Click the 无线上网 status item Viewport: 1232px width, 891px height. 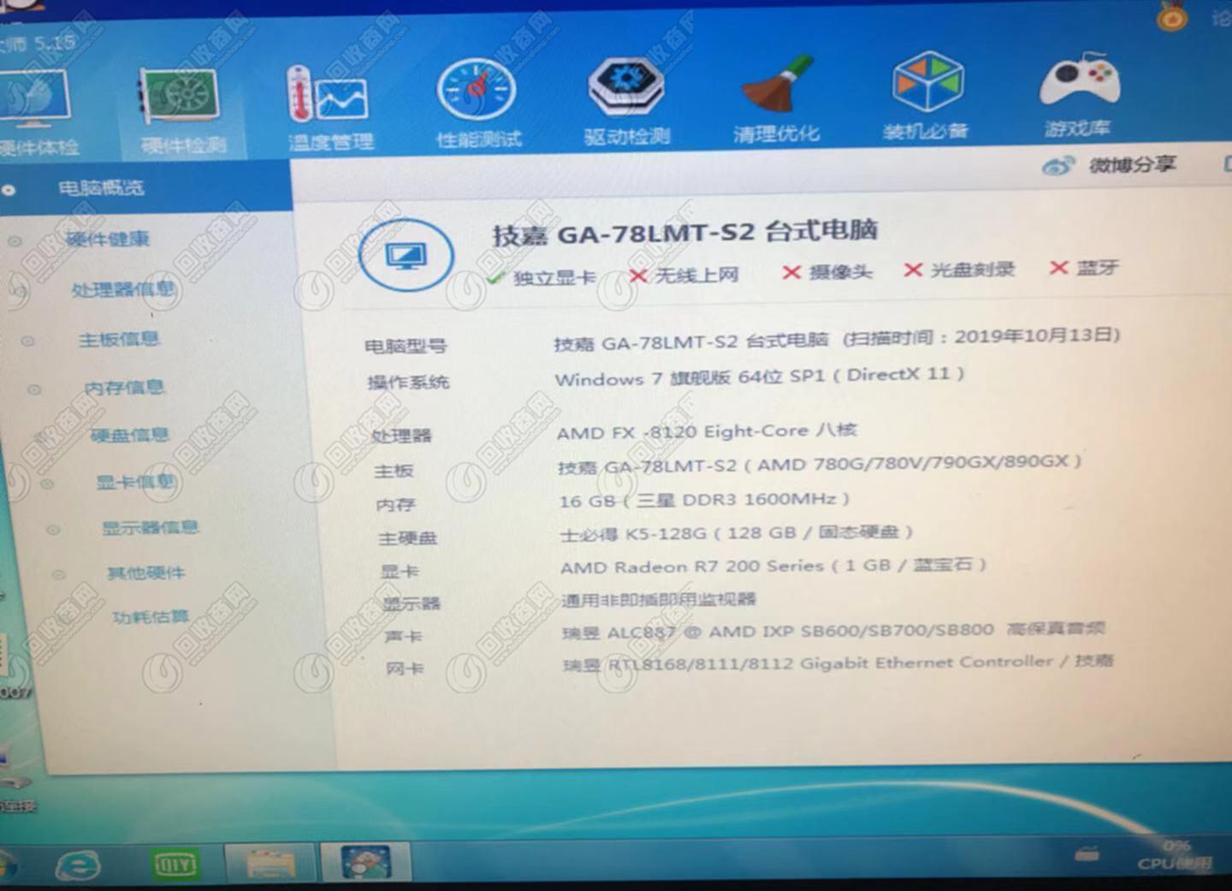coord(684,275)
